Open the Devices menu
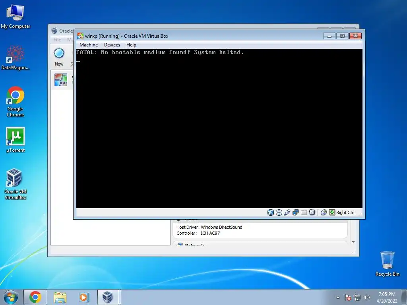 112,45
